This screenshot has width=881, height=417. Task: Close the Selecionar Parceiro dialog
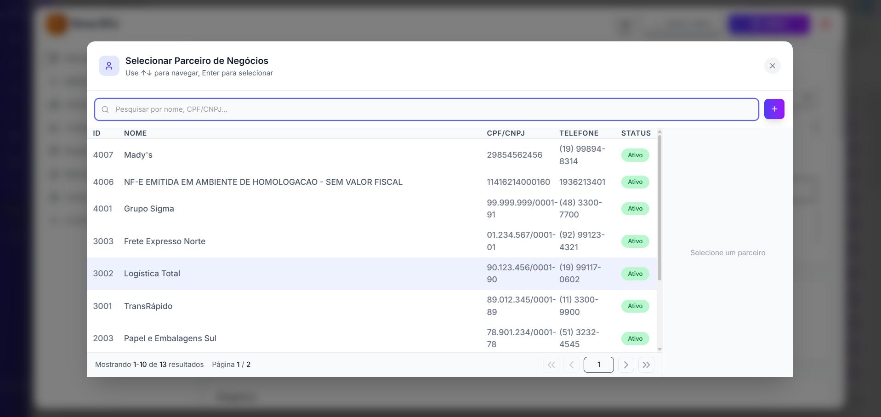point(773,66)
